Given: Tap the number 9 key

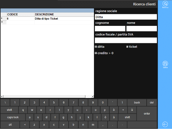Looking at the screenshot, I should [x=93, y=102].
